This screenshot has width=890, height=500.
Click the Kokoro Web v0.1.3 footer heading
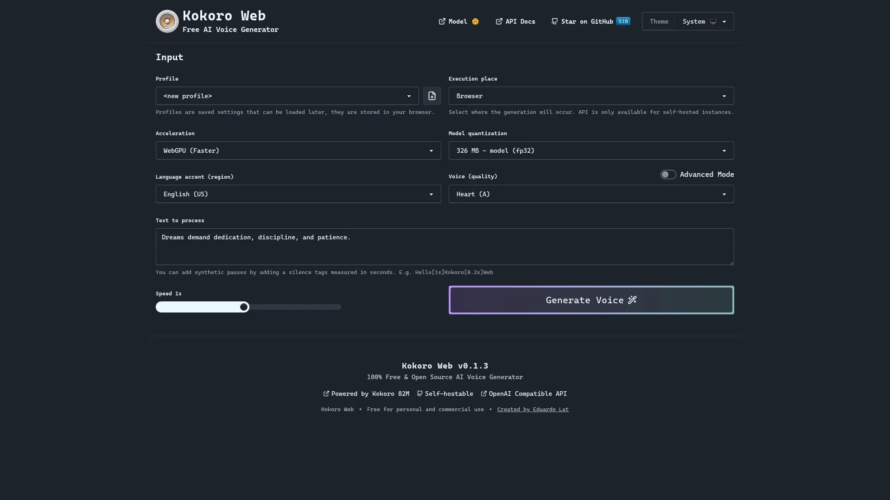(445, 366)
